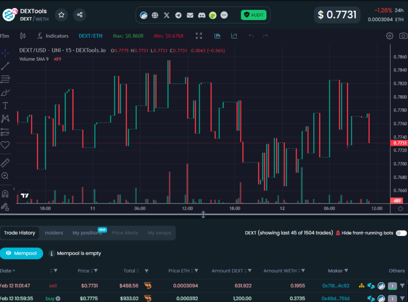
Task: Filter trades by type next to Date
Action: (x=55, y=271)
